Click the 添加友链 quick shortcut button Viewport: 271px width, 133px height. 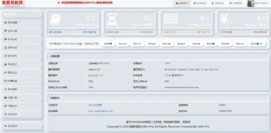(225, 44)
